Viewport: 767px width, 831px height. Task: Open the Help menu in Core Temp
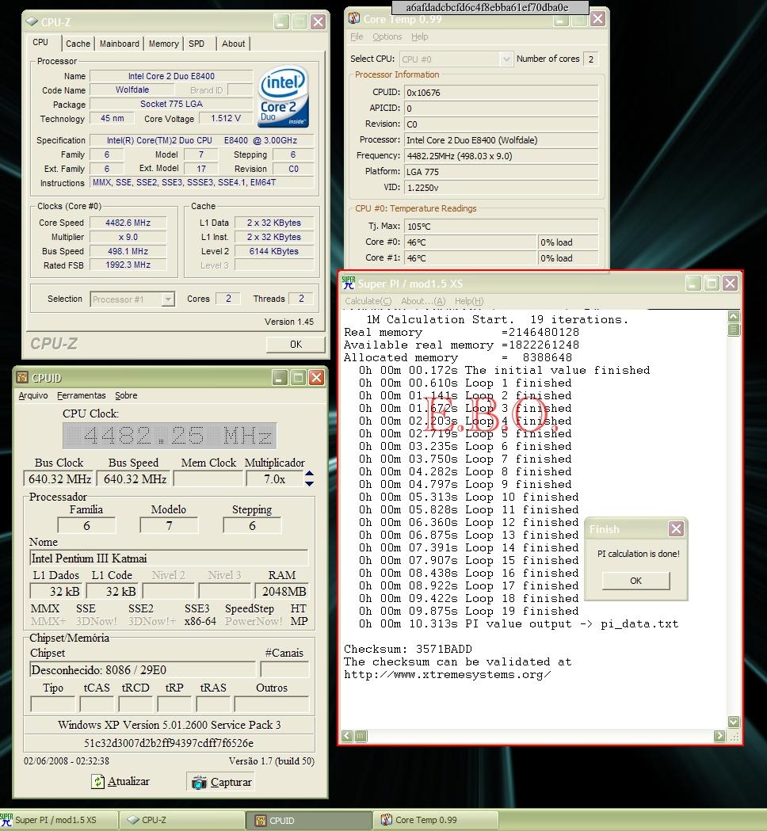tap(419, 36)
